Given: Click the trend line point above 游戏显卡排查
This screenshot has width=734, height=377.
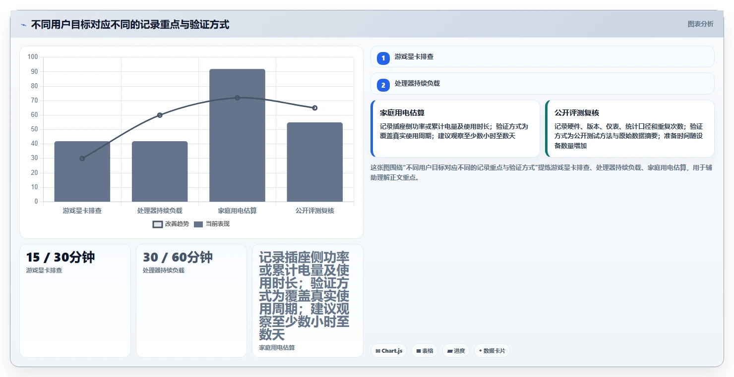Looking at the screenshot, I should (x=82, y=159).
